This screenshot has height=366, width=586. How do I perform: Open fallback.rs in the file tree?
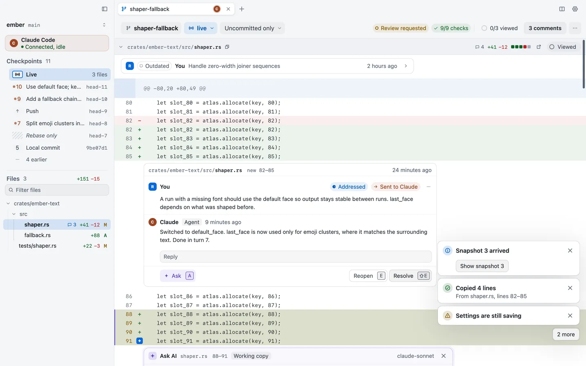pyautogui.click(x=57, y=235)
